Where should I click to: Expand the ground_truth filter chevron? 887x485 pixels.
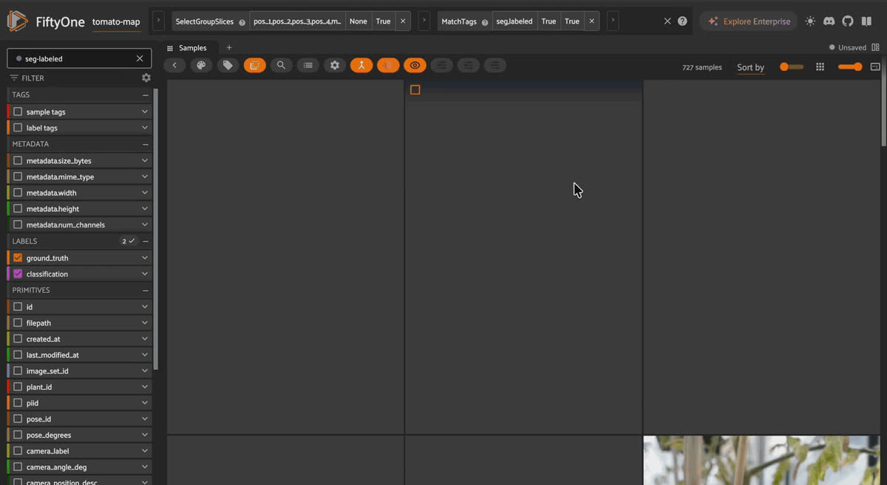(145, 258)
